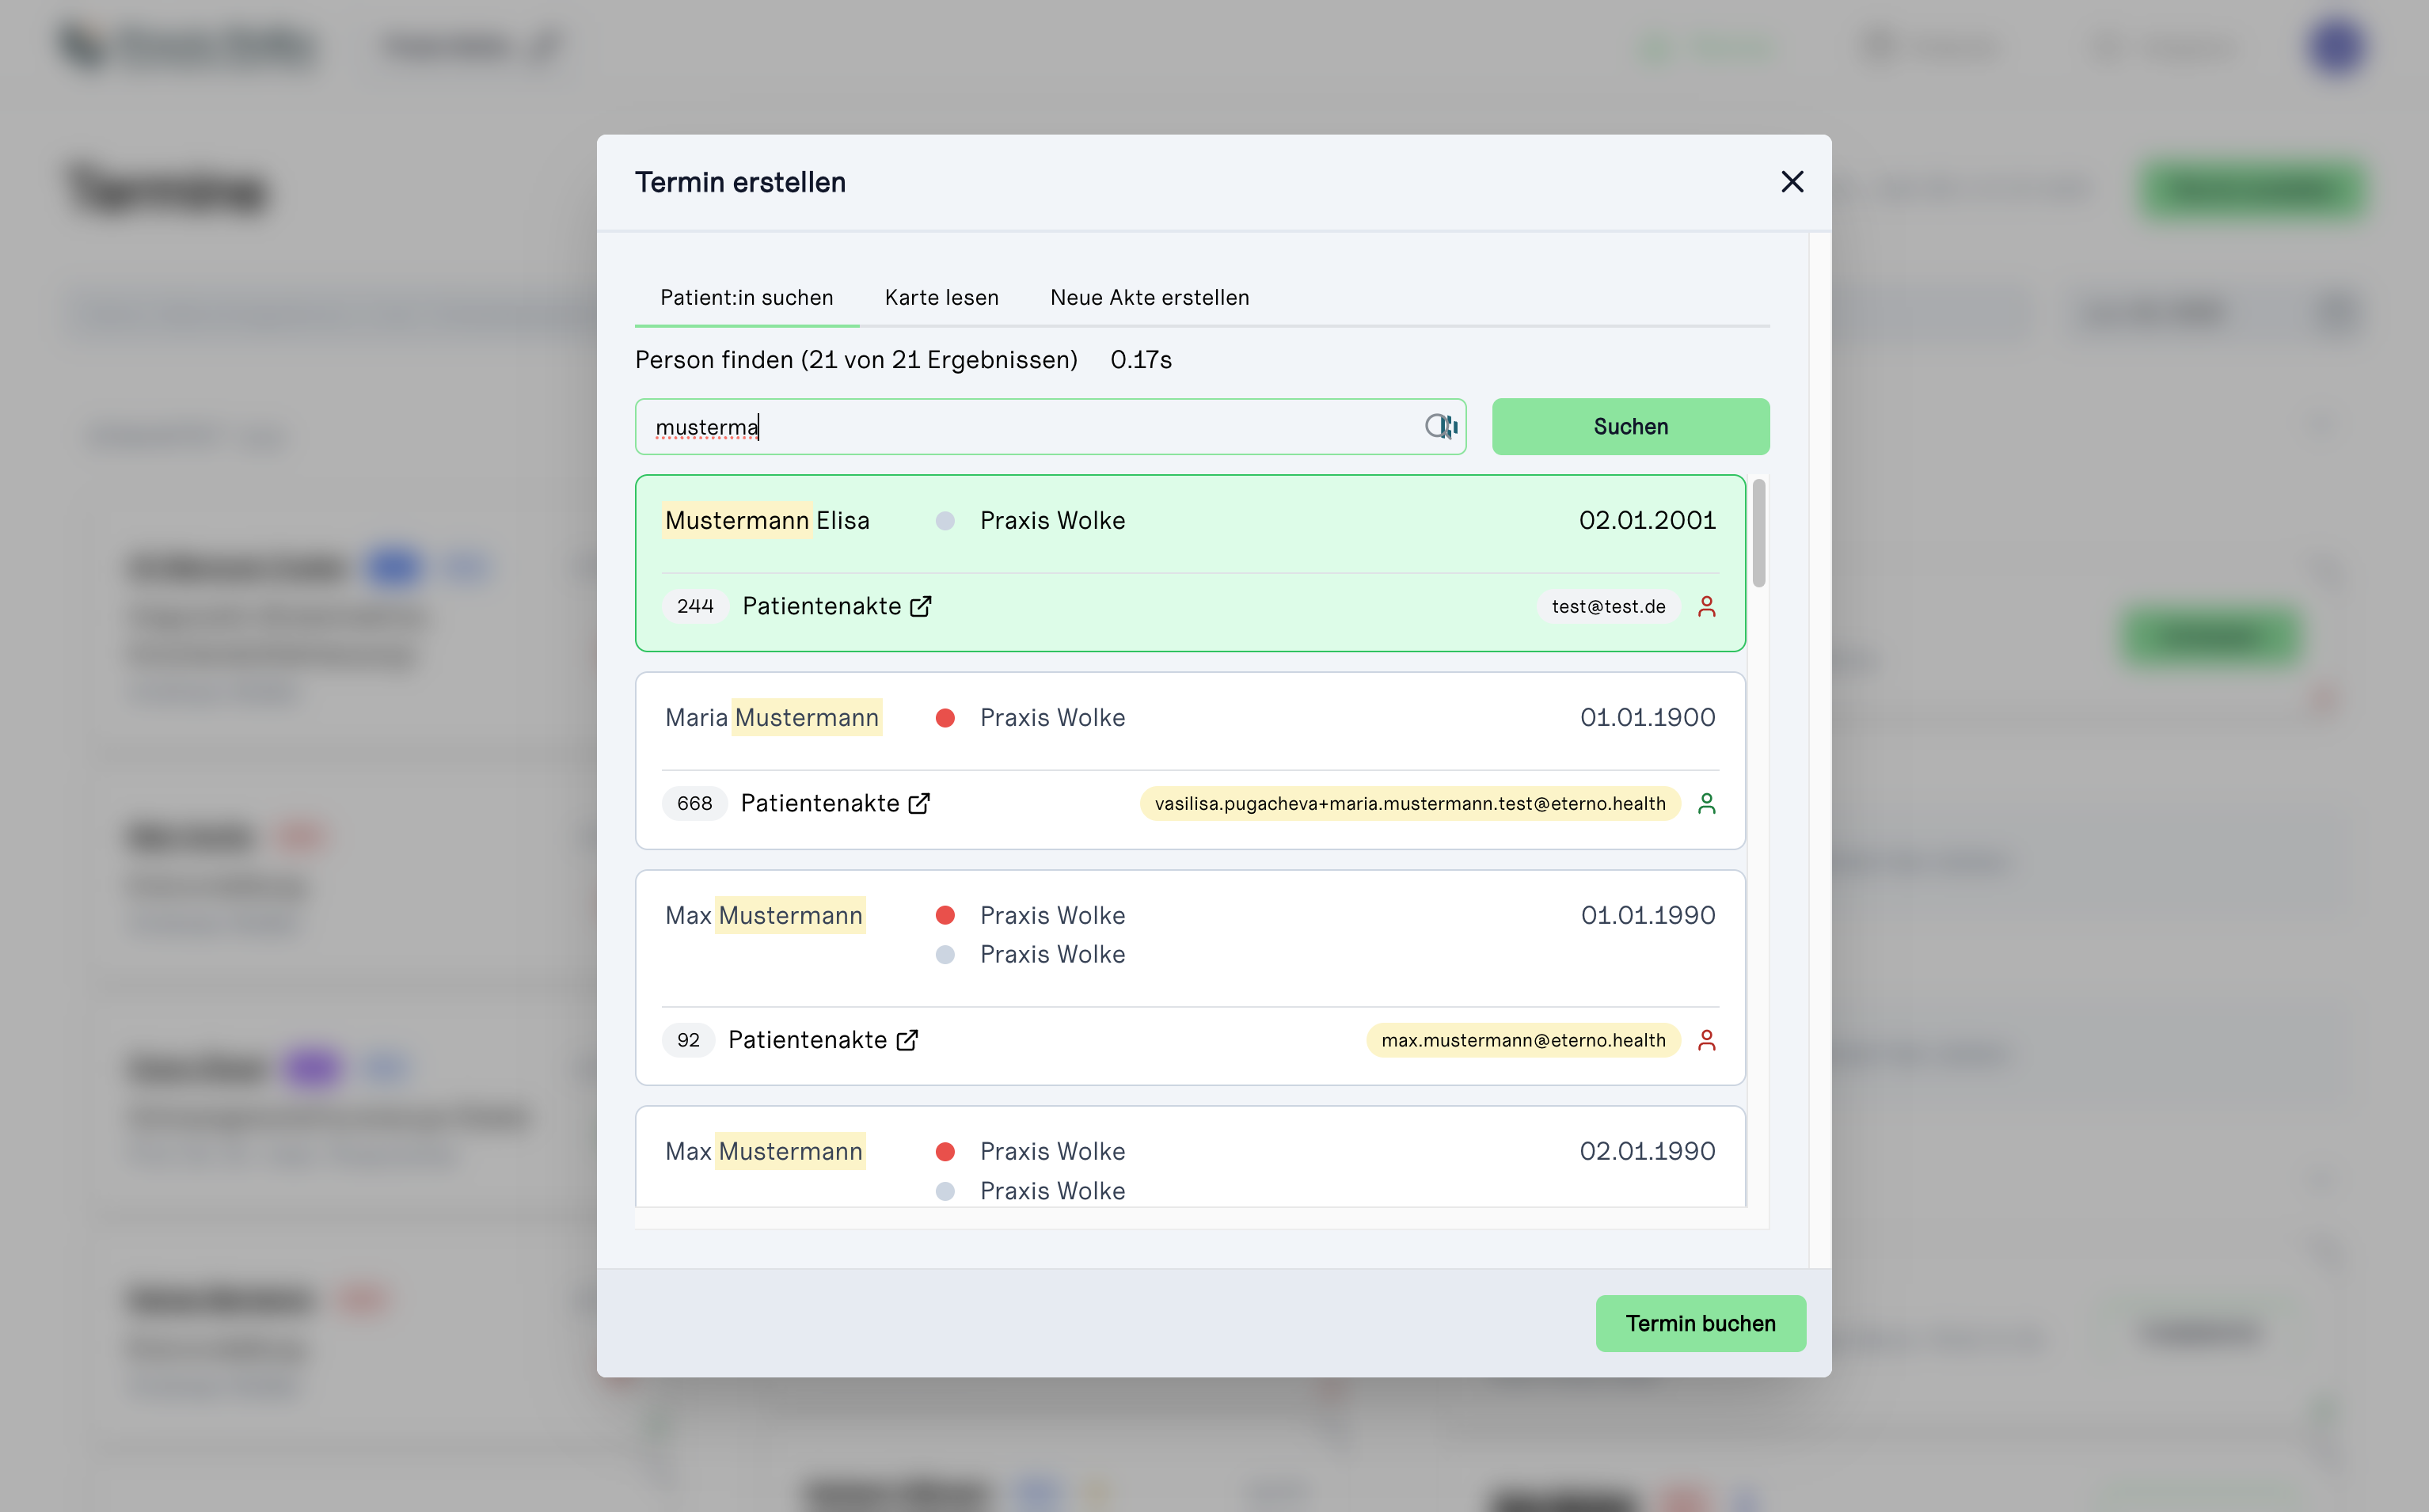2429x1512 pixels.
Task: Click the user avatar in the background header
Action: 2336,46
